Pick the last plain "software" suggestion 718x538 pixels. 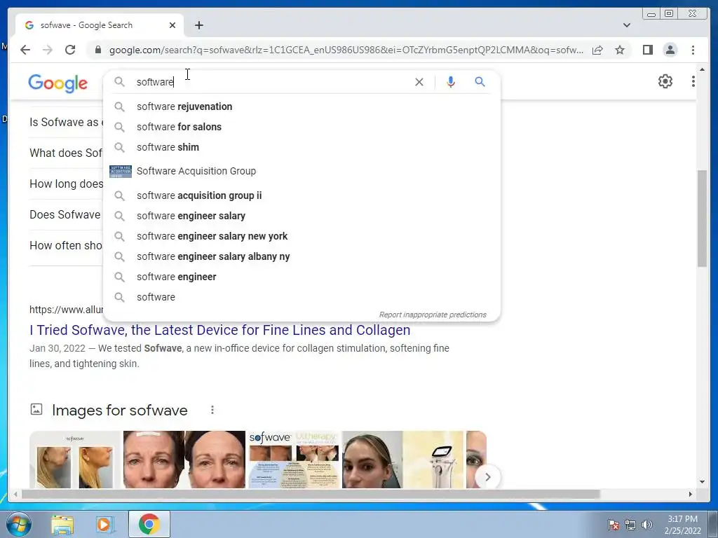click(302, 297)
